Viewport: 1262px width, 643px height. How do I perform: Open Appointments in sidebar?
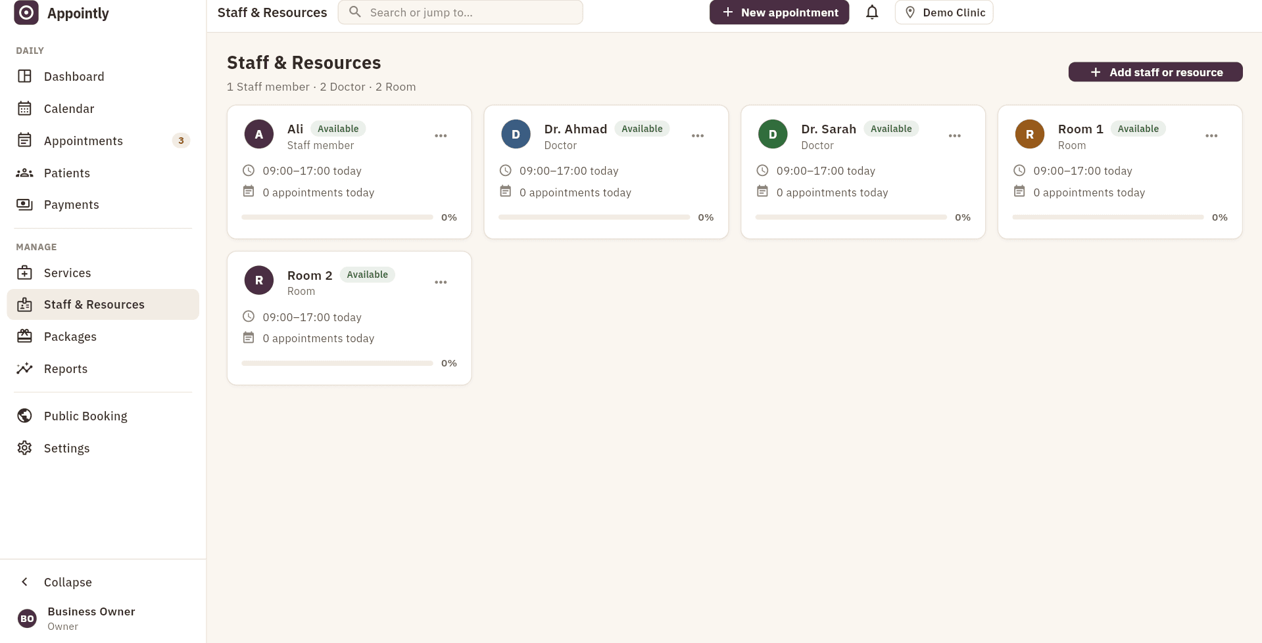pyautogui.click(x=103, y=141)
